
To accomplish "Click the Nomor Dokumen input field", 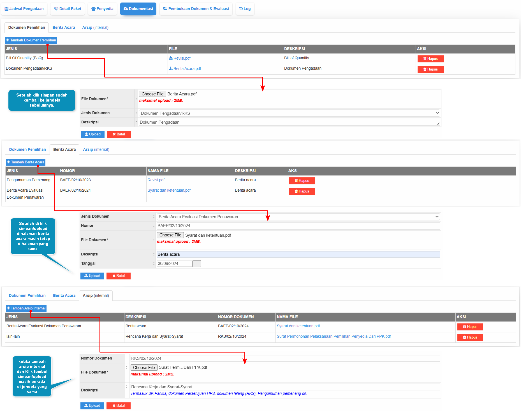I will click(x=285, y=358).
